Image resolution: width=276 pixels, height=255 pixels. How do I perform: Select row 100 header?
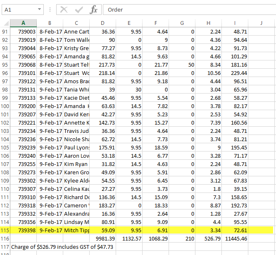pos(5,106)
